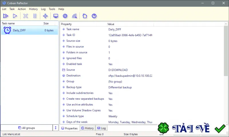Click the Weekly schedule type value

coord(113,116)
